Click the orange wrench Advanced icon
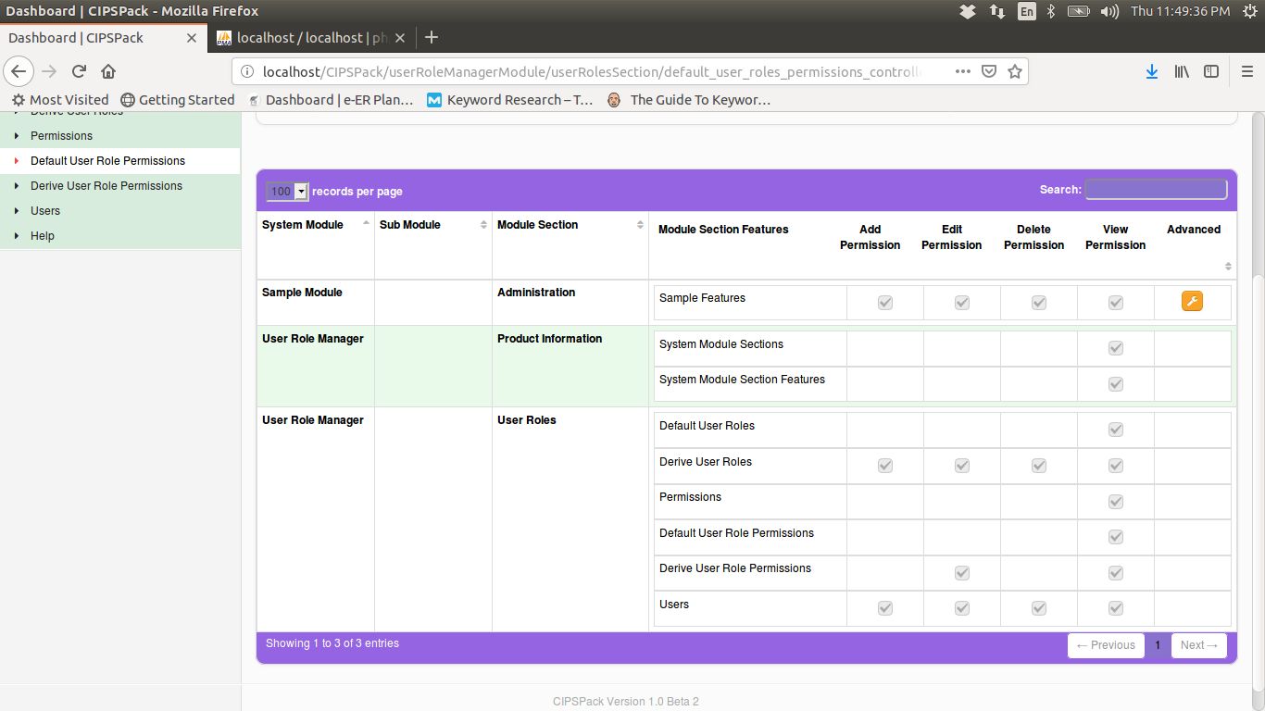1265x711 pixels. click(x=1192, y=301)
